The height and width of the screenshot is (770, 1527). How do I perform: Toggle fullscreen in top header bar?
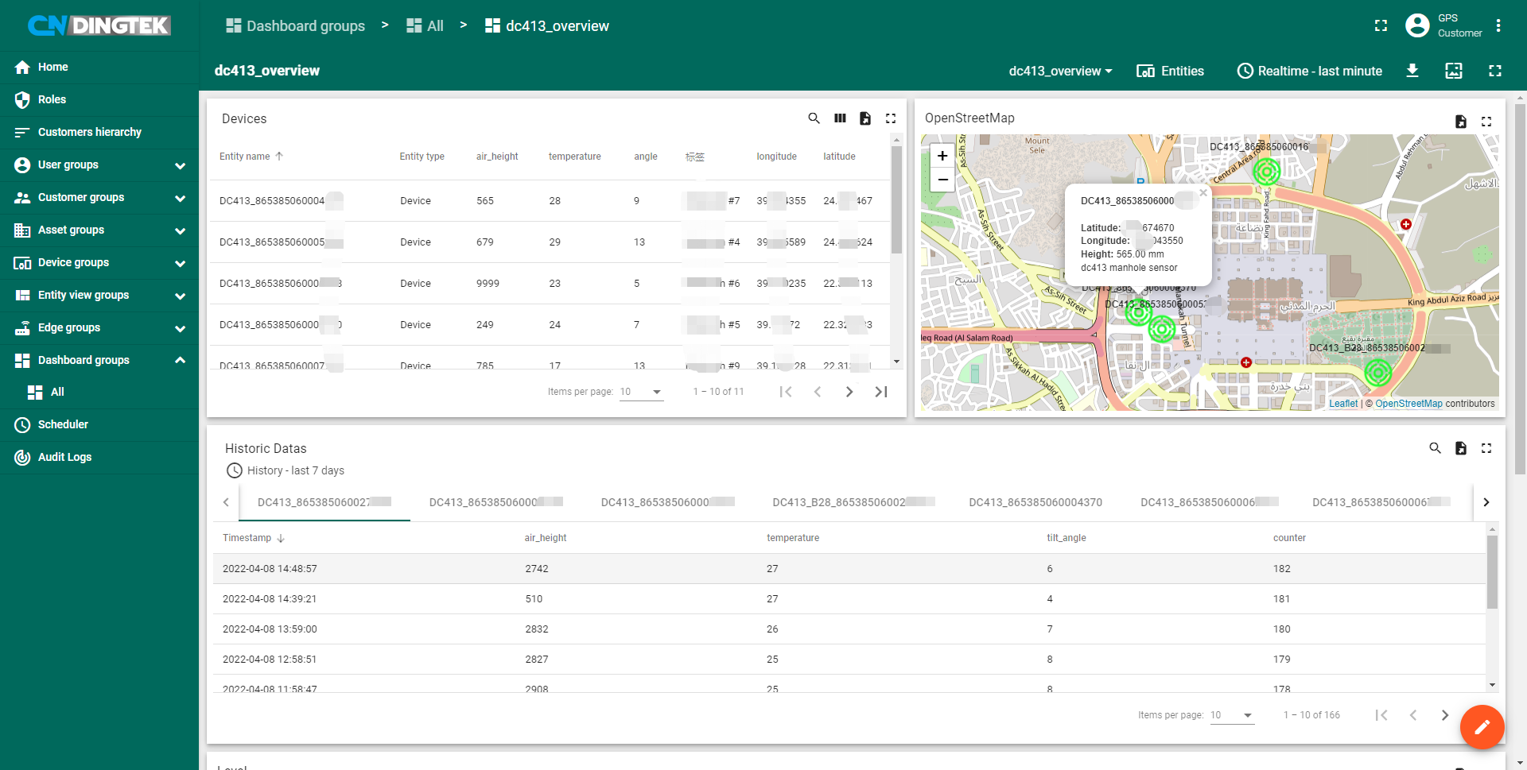[x=1381, y=25]
